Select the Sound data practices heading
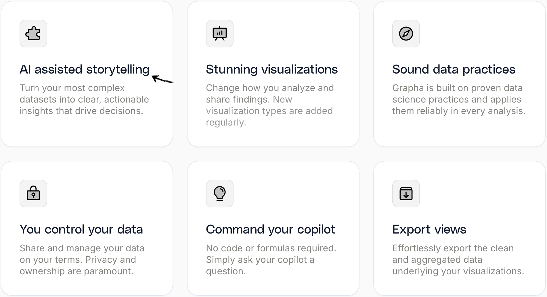The image size is (547, 297). click(454, 70)
